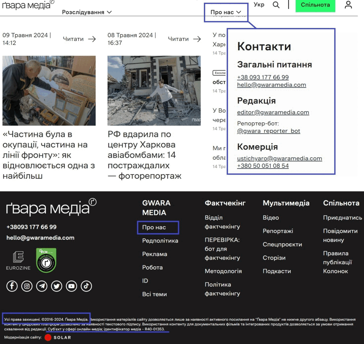Open Редполітика footer link

point(160,241)
